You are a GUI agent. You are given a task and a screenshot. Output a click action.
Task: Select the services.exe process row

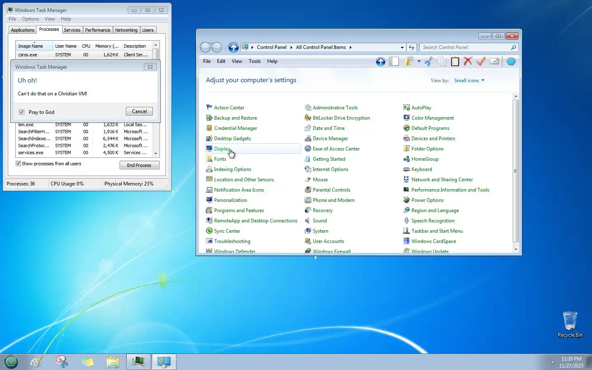84,153
